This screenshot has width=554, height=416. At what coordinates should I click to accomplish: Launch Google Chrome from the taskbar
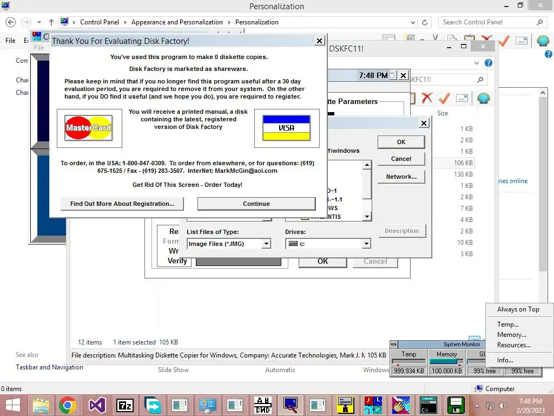point(68,405)
